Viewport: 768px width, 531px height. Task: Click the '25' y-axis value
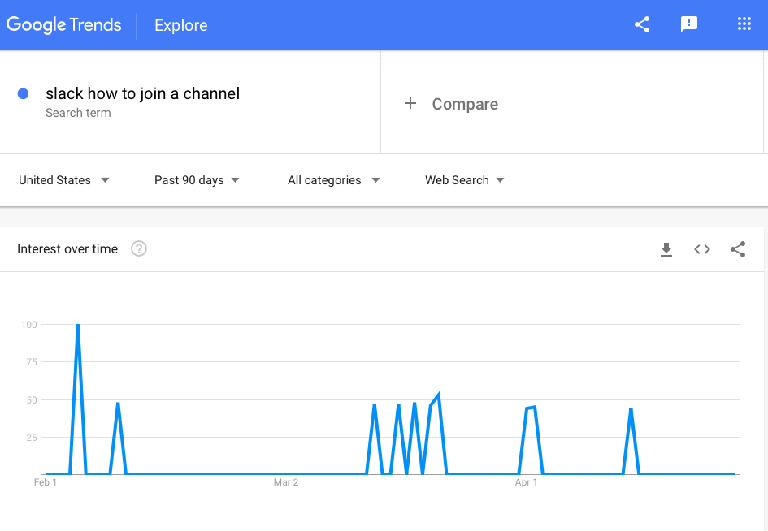[x=32, y=438]
